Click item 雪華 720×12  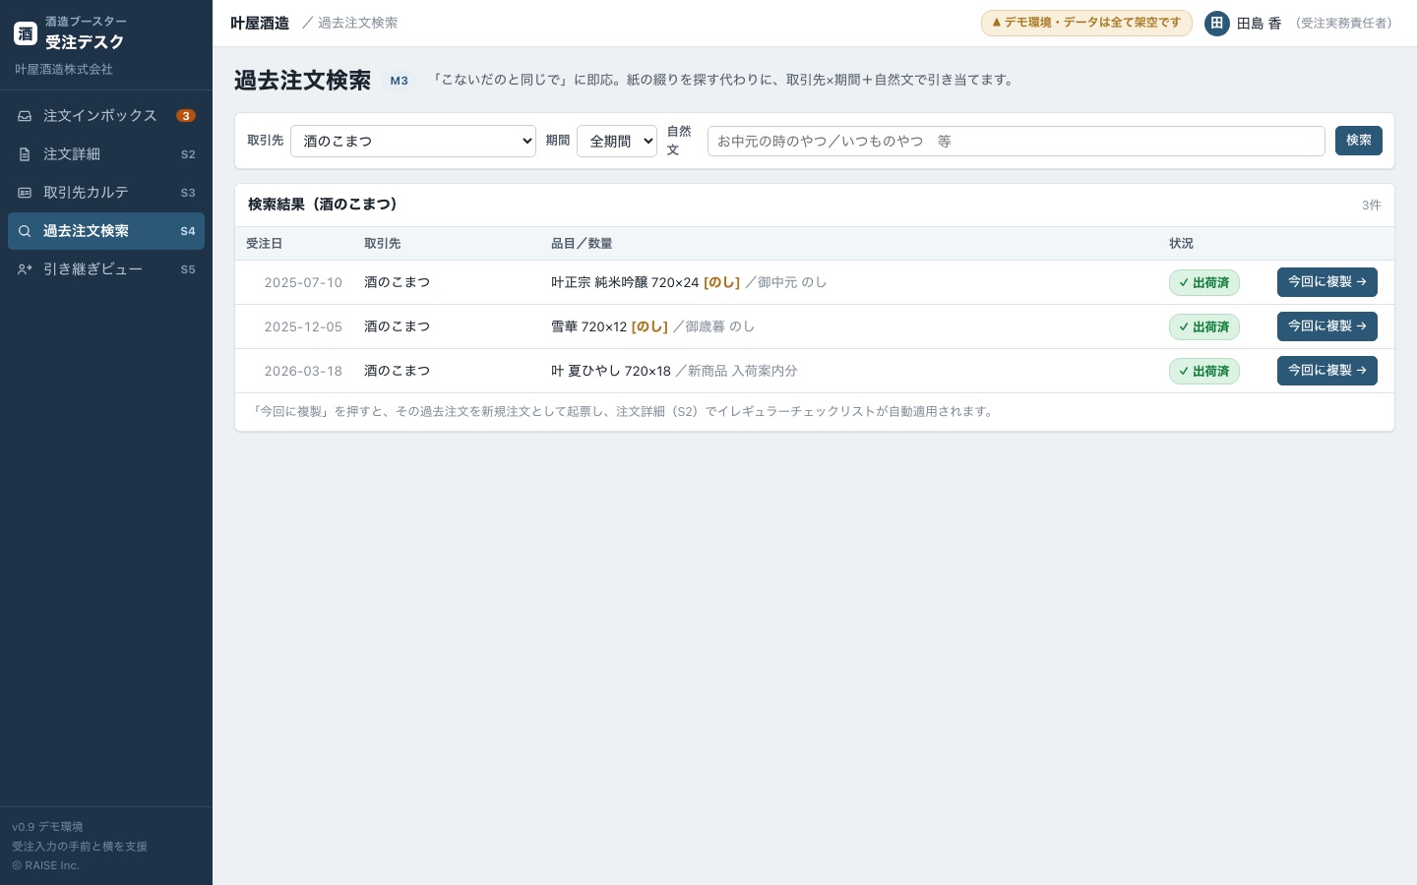588,327
